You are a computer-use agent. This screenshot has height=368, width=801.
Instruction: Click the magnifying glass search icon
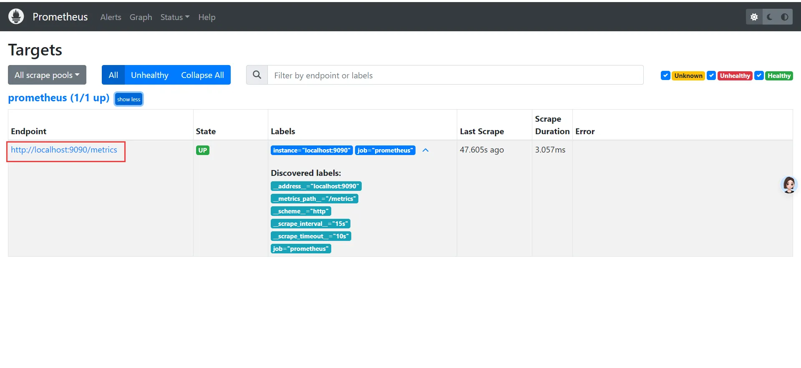pos(257,75)
